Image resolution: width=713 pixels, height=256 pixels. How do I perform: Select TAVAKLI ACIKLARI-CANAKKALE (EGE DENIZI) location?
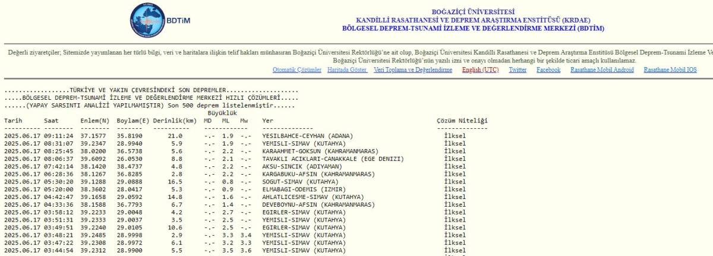pyautogui.click(x=333, y=159)
